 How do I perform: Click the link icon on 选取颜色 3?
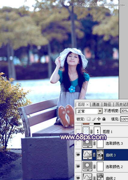click(x=94, y=143)
